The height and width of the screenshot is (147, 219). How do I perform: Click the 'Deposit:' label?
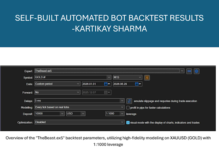tap(28, 114)
